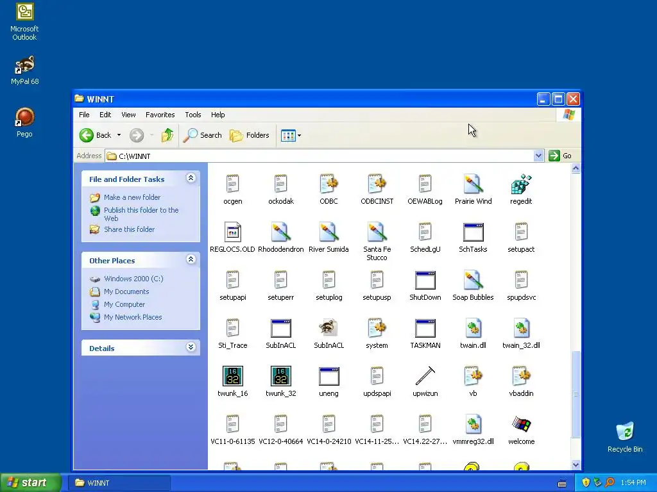Select the ODBC settings file icon

pos(328,184)
